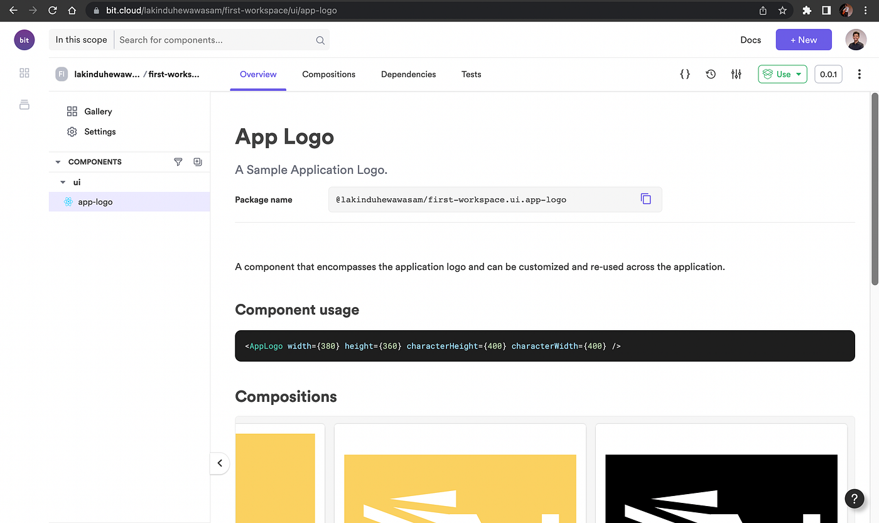
Task: Select app-logo in the component tree
Action: tap(129, 202)
